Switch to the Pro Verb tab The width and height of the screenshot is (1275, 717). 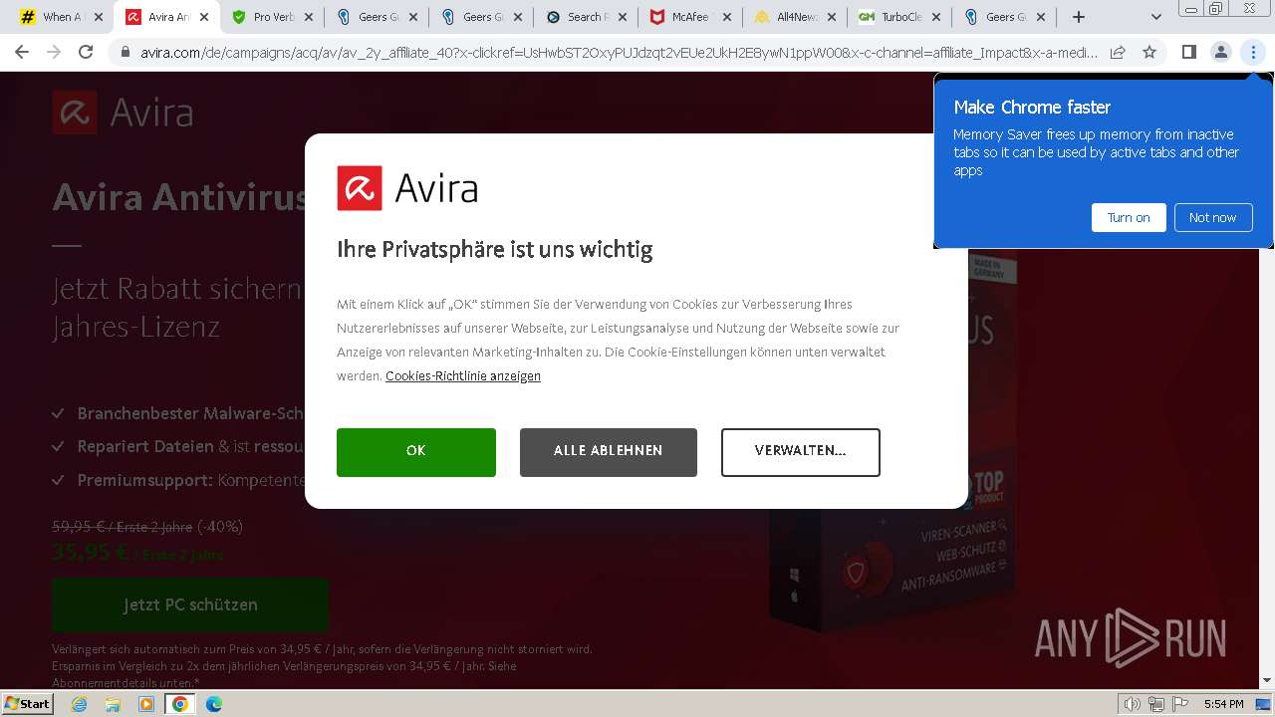270,17
